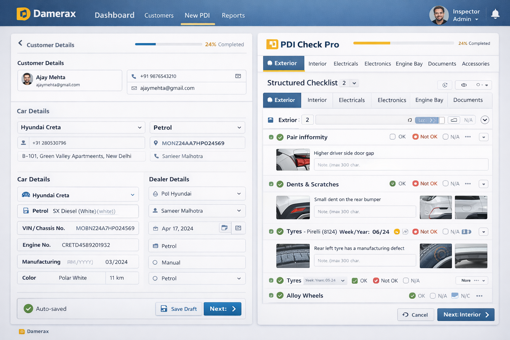Viewport: 510px width, 340px height.
Task: Click the note field under the rear bumper dent
Action: [365, 212]
